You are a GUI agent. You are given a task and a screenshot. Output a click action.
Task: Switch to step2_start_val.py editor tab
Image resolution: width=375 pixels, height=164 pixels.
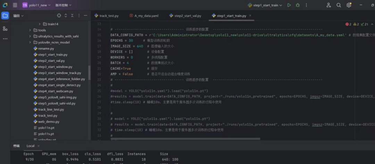pyautogui.click(x=185, y=16)
